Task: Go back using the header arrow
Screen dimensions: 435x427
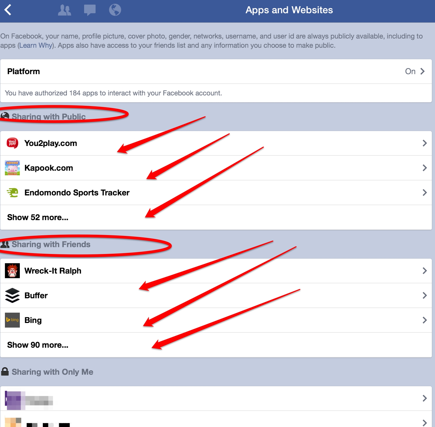Action: point(8,10)
